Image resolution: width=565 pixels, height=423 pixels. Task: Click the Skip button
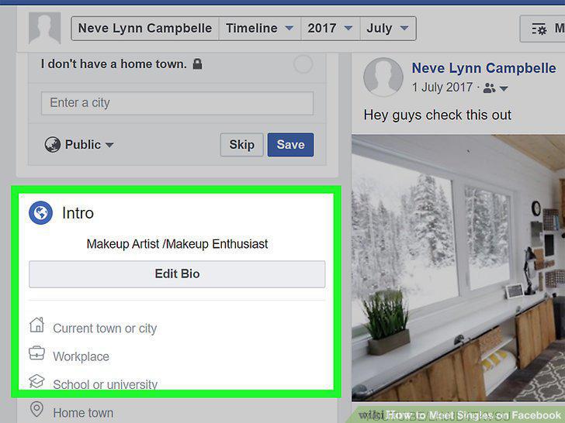coord(242,145)
